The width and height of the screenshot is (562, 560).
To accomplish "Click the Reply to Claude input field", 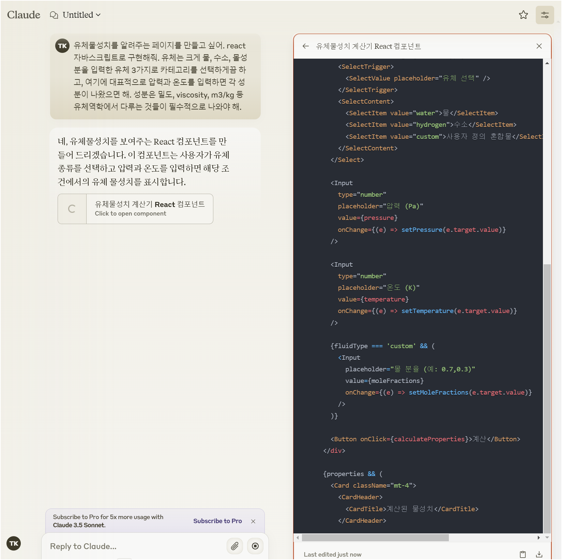I will tap(135, 546).
